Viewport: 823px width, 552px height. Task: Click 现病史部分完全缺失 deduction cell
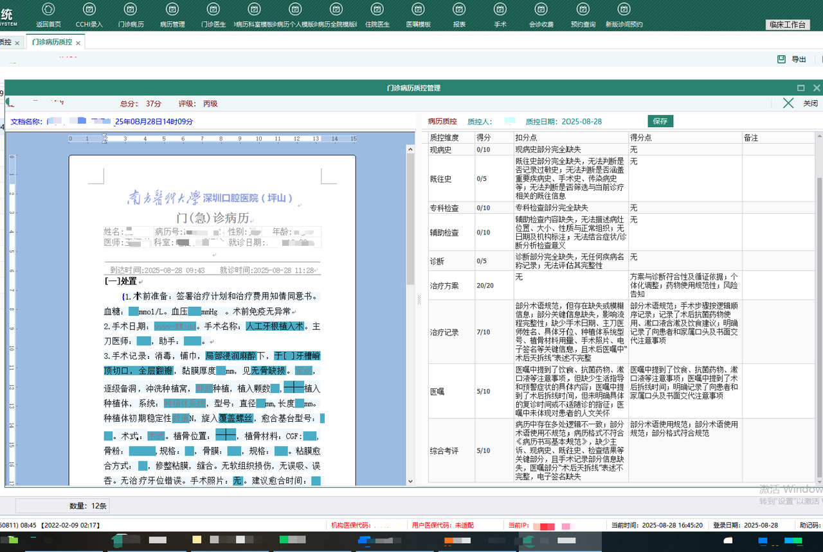click(571, 150)
